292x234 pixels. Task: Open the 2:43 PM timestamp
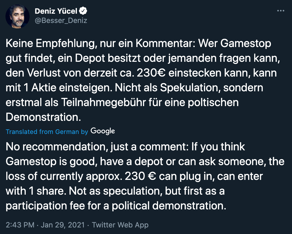point(20,225)
